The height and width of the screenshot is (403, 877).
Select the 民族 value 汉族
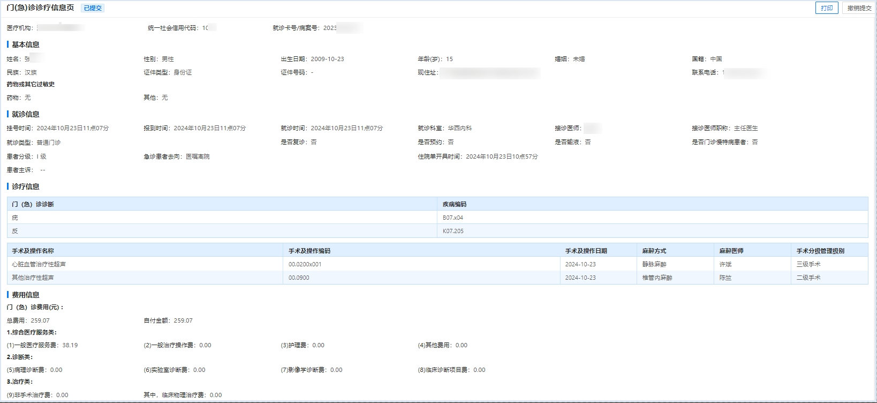pos(31,72)
